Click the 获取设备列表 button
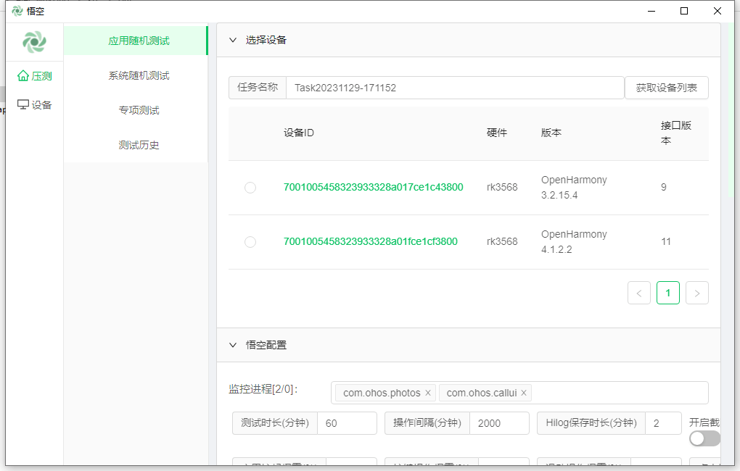 (666, 88)
